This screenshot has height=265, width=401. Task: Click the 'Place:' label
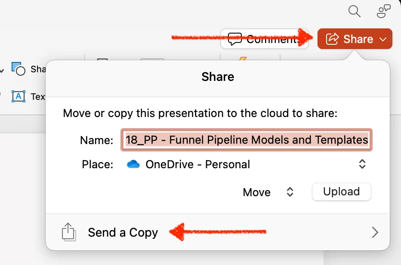[x=97, y=164]
